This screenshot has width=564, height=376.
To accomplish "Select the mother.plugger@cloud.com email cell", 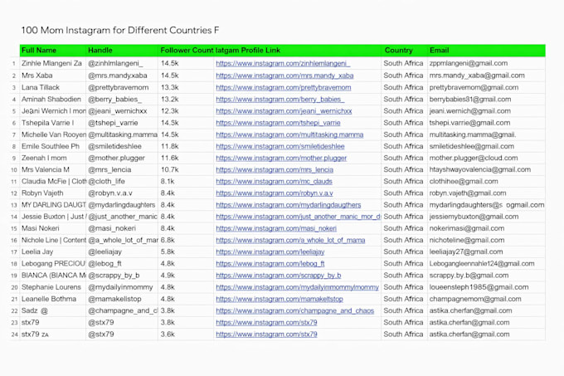I will click(486, 158).
